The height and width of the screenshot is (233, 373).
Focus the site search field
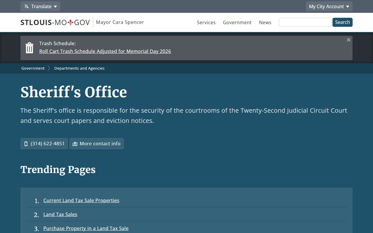[x=305, y=22]
